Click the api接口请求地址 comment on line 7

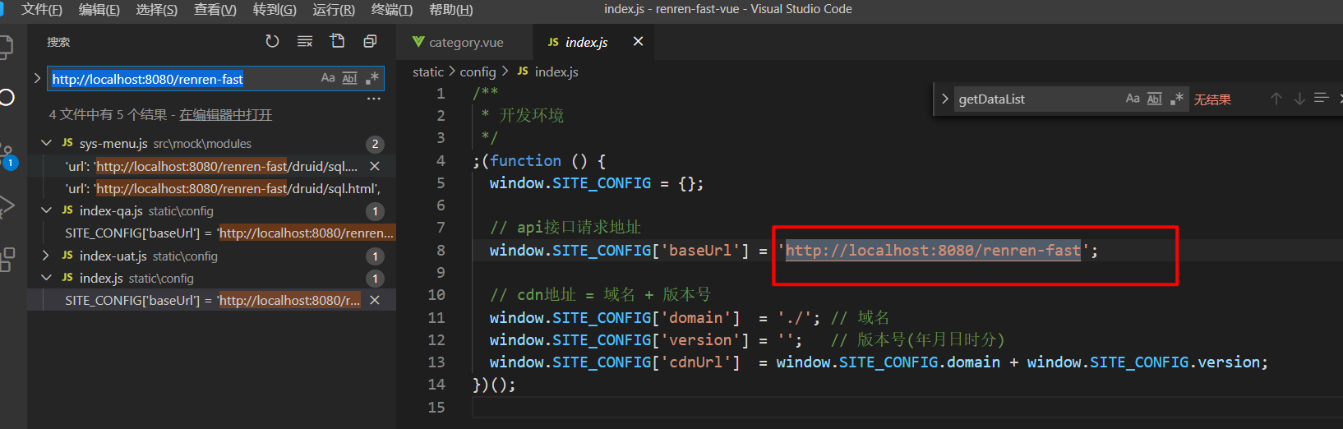click(x=579, y=228)
